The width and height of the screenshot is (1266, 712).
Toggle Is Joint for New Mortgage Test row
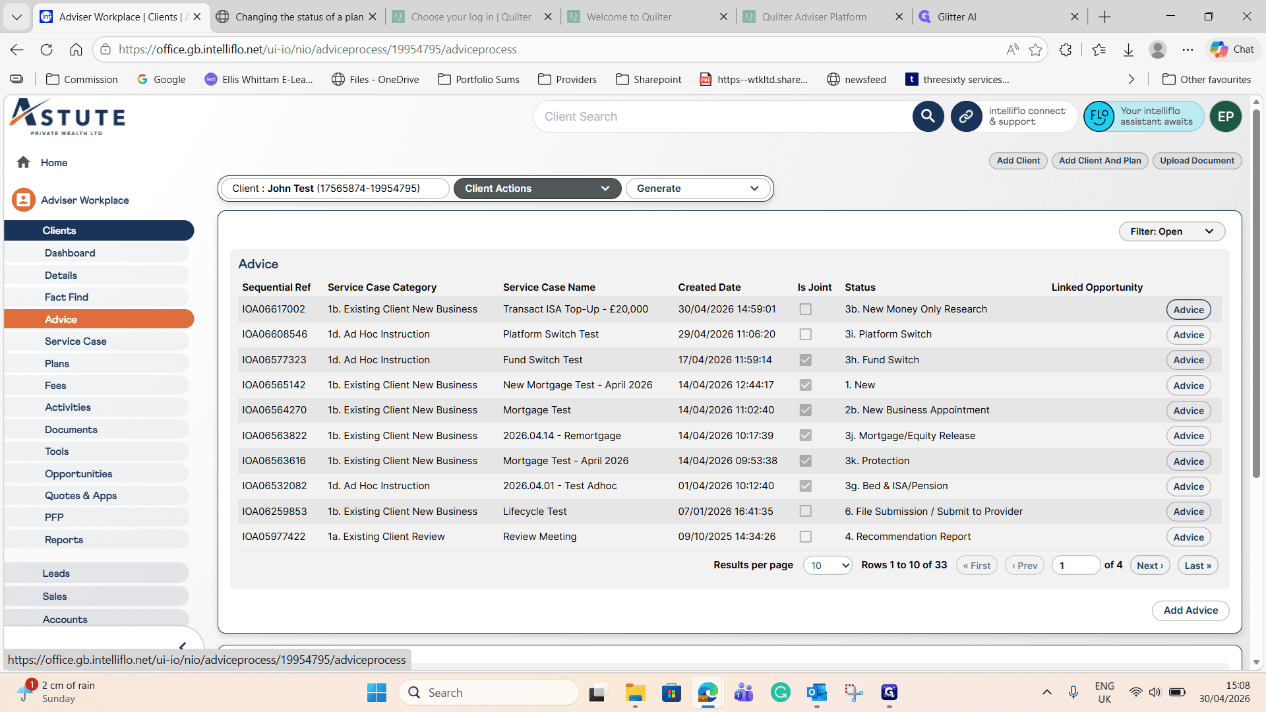click(x=805, y=385)
